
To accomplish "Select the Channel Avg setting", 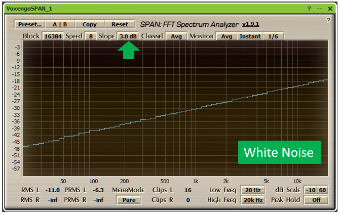I will (176, 36).
